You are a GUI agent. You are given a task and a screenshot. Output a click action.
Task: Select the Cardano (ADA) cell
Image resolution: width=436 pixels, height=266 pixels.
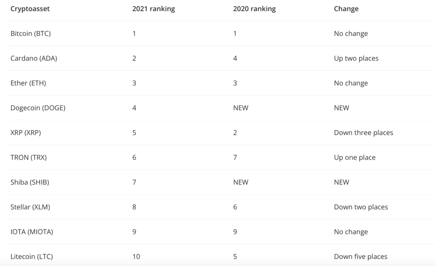[x=34, y=58]
